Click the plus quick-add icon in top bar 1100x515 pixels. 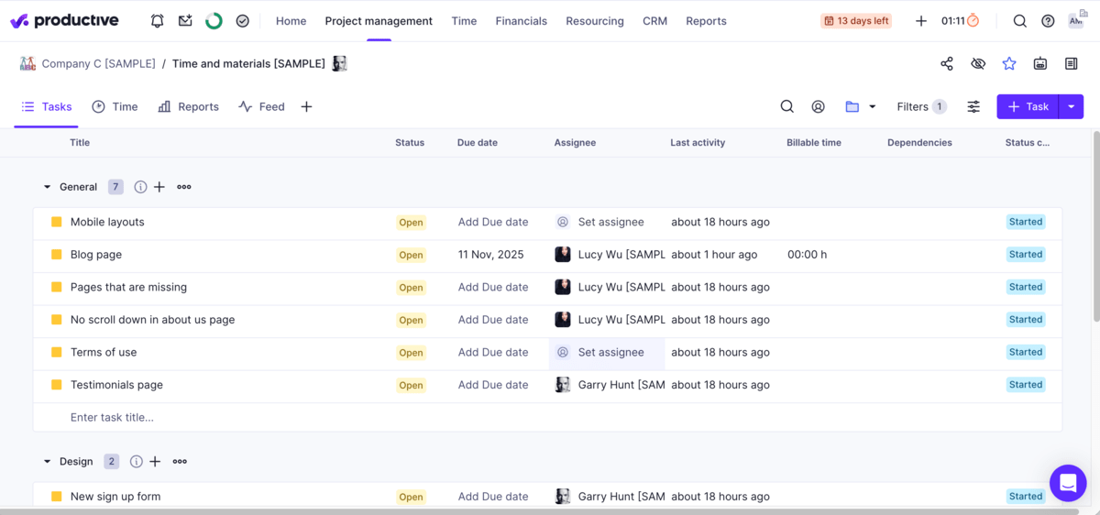921,21
